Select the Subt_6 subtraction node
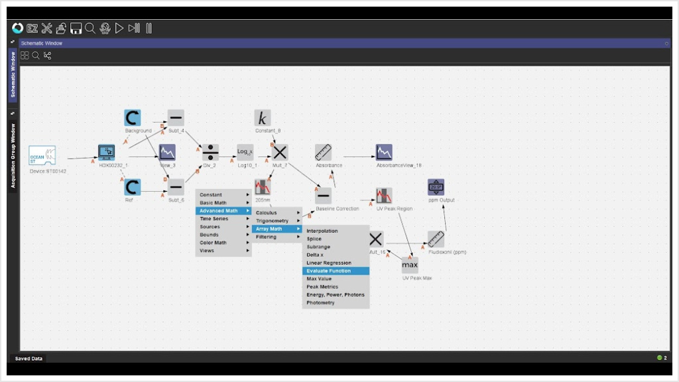 176,187
